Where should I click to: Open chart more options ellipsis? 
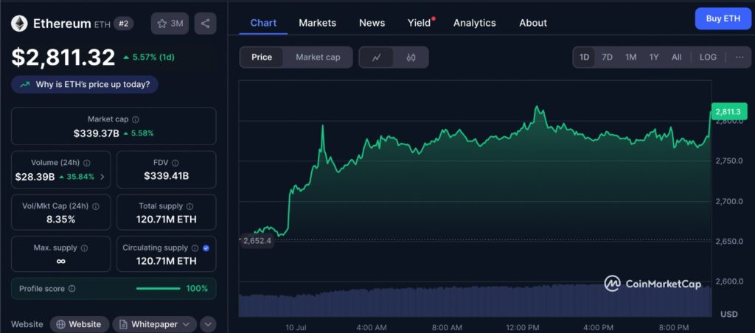740,57
